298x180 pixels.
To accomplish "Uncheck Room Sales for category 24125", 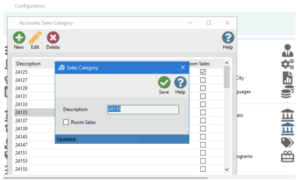I will [203, 72].
